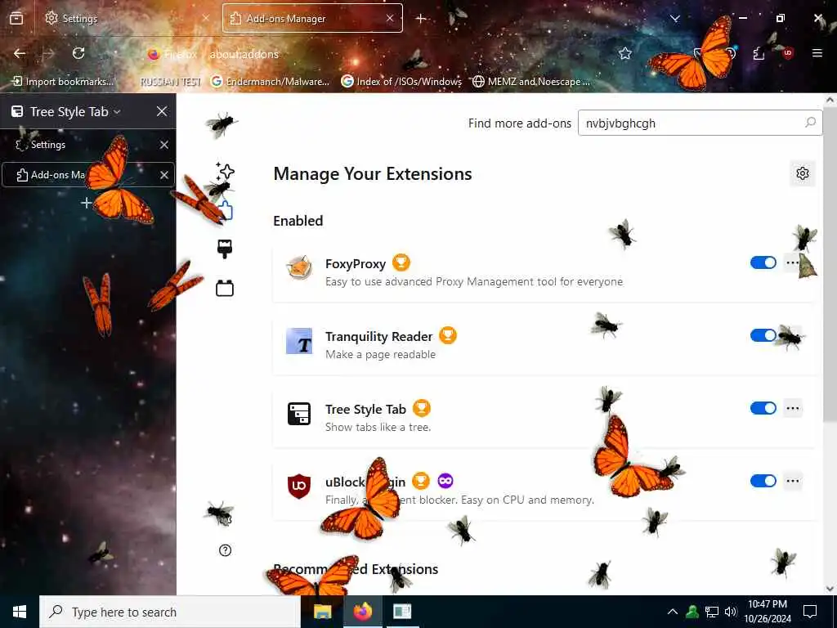
Task: Disable the Tranquility Reader toggle
Action: 763,335
